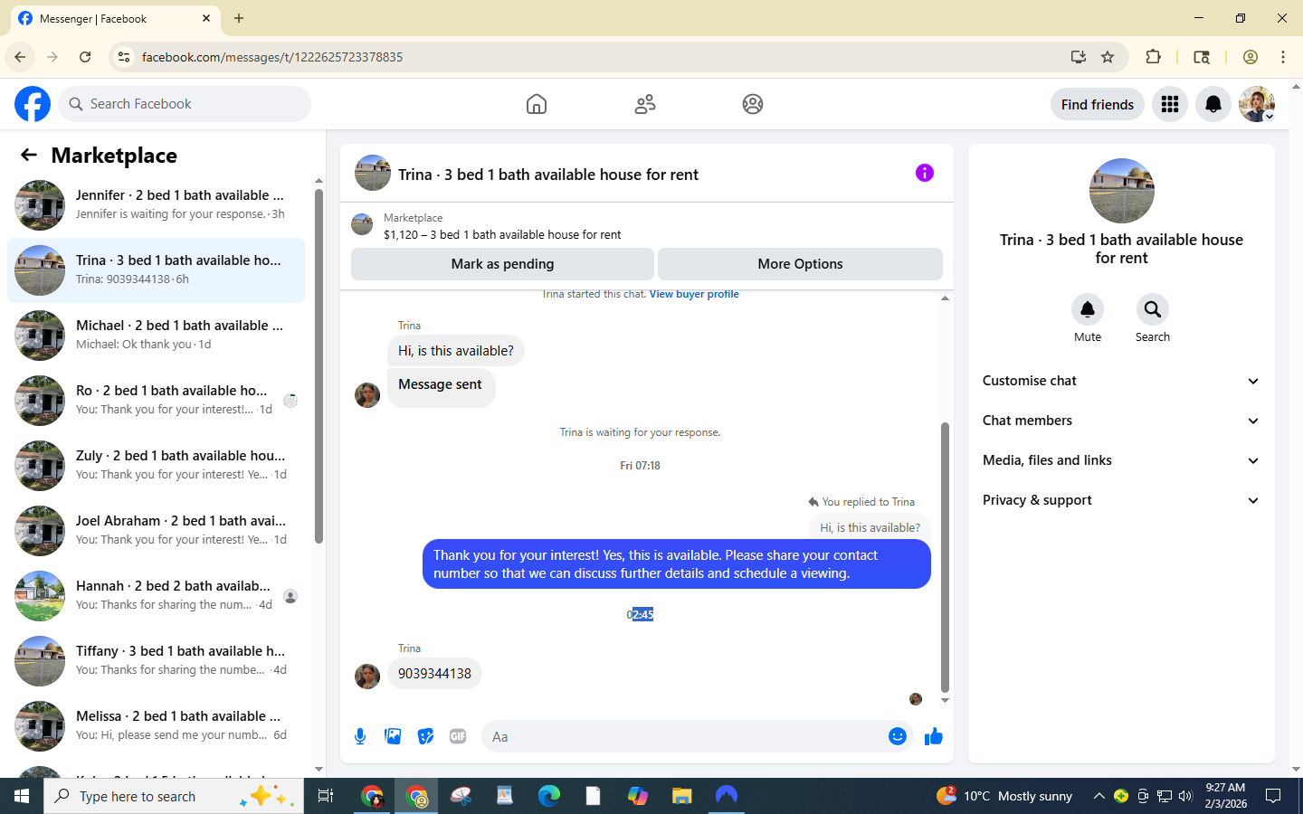The width and height of the screenshot is (1303, 814).
Task: Close the Messenger | Facebook tab
Action: tap(206, 18)
